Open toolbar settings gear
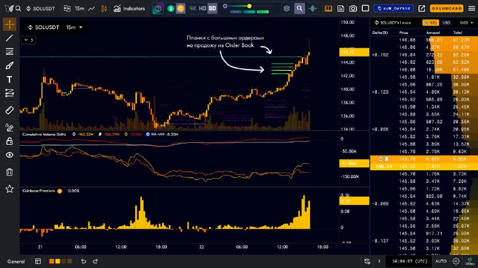The height and width of the screenshot is (268, 478). pyautogui.click(x=287, y=8)
